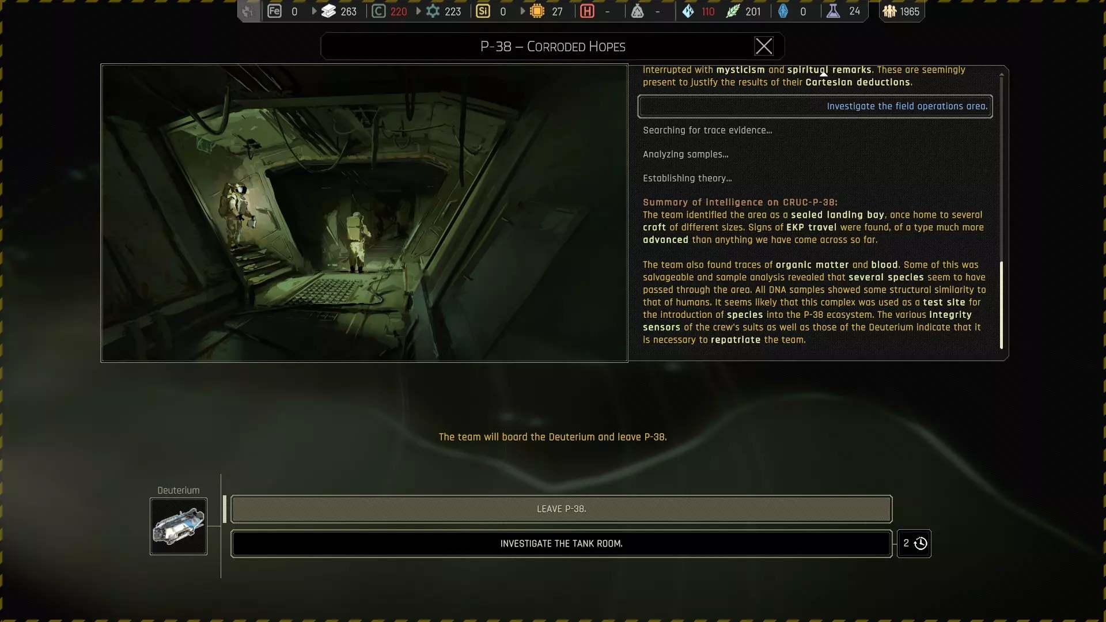The image size is (1106, 622).
Task: Click the silicon (Si) resource icon
Action: tap(483, 12)
